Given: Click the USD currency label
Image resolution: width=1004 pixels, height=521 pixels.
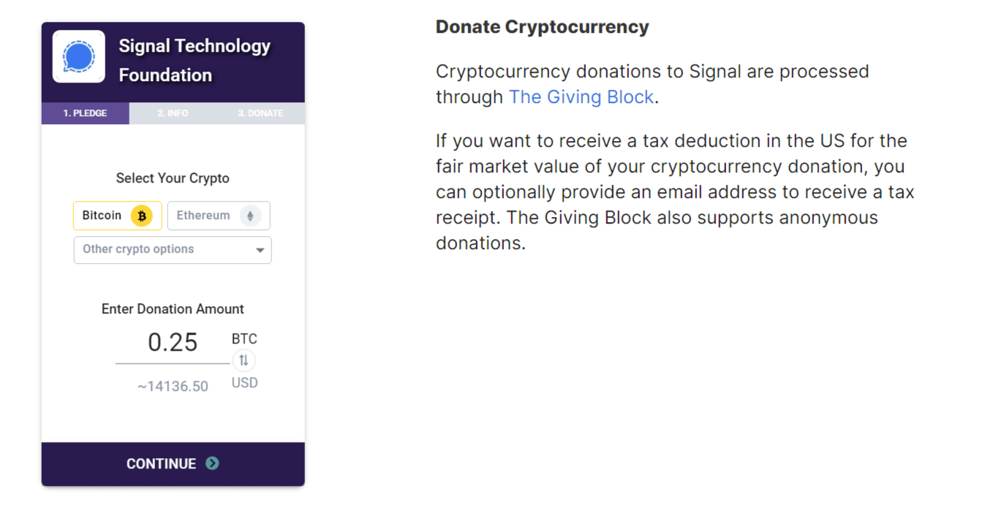Looking at the screenshot, I should pyautogui.click(x=244, y=383).
